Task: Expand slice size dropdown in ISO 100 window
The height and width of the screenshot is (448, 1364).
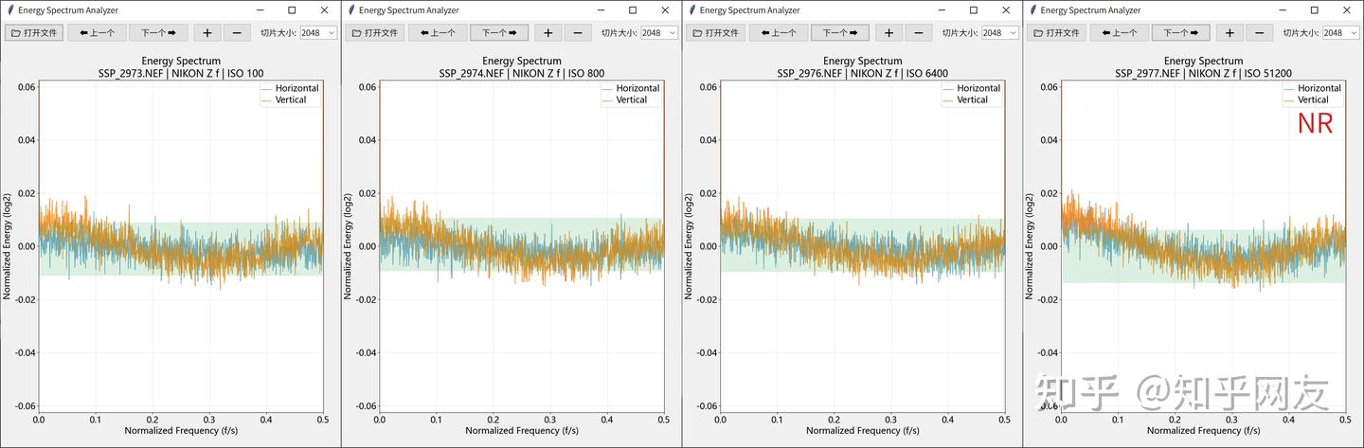Action: tap(318, 32)
